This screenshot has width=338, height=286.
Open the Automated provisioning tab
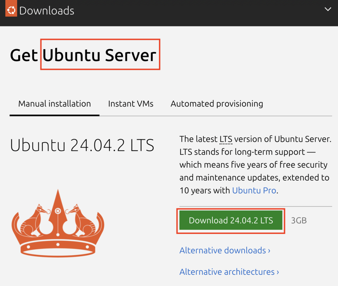click(217, 104)
